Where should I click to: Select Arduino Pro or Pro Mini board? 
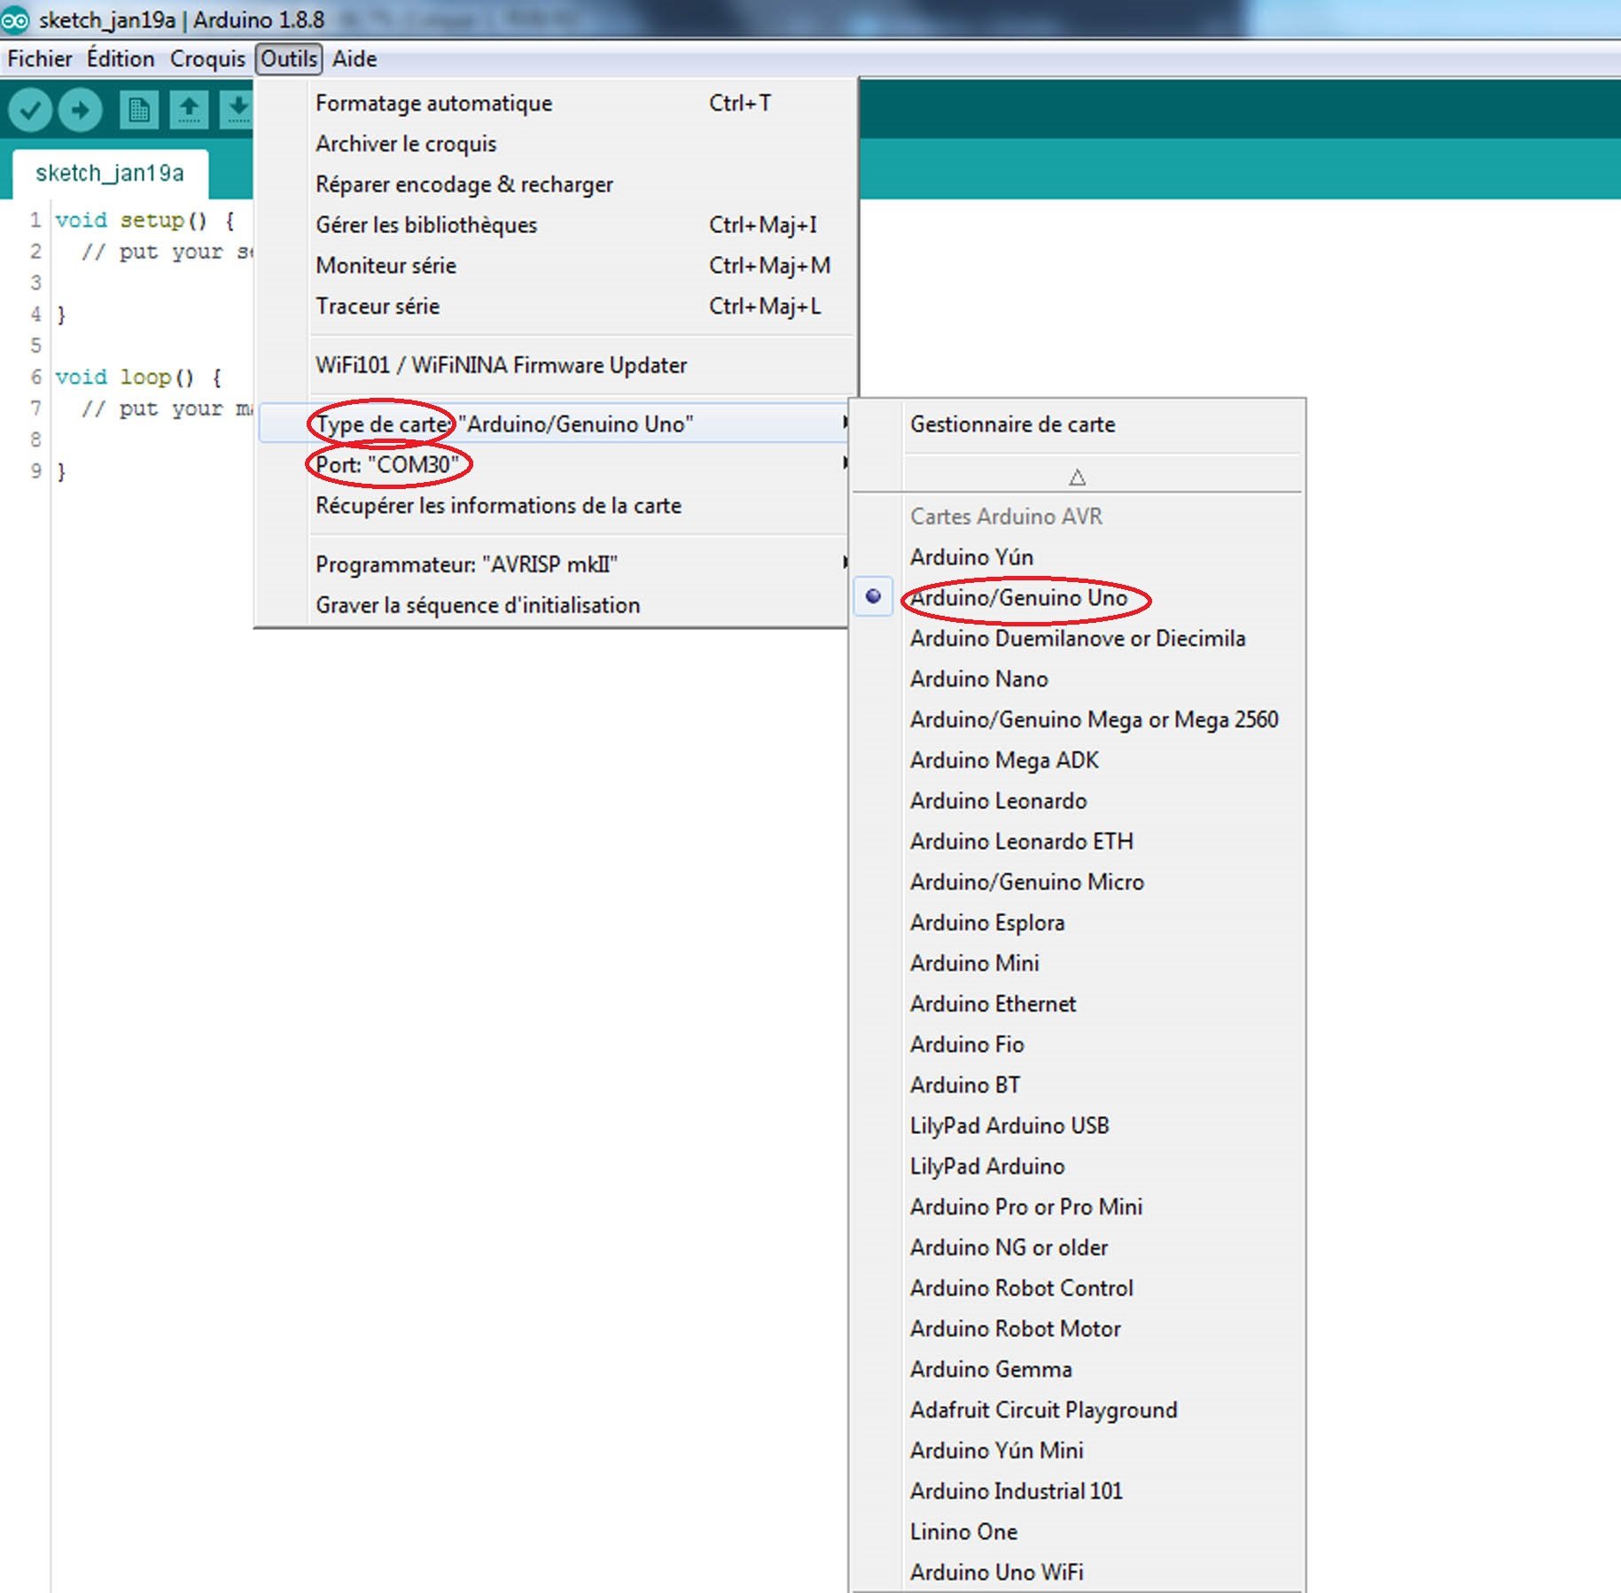point(1078,1207)
